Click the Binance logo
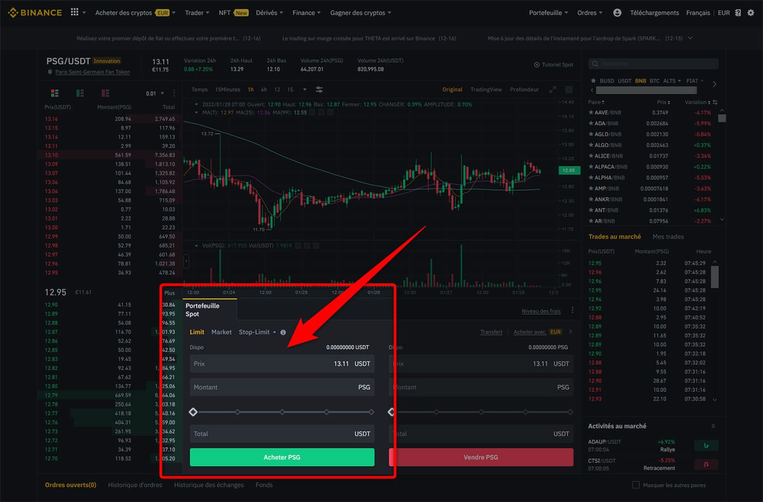This screenshot has width=763, height=502. 35,13
